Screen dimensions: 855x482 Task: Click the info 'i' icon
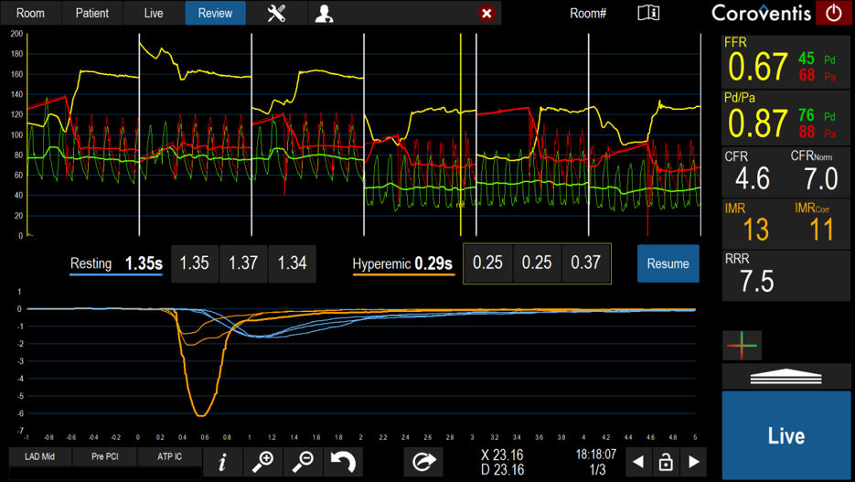(222, 462)
